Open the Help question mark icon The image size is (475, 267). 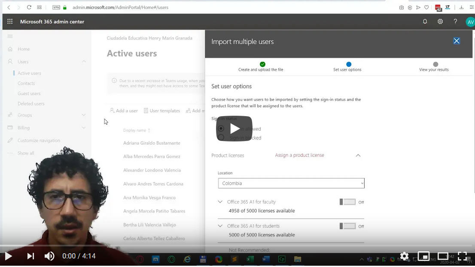click(x=455, y=21)
